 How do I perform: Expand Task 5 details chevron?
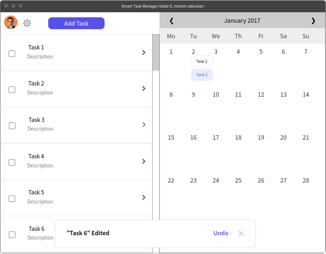pos(144,197)
